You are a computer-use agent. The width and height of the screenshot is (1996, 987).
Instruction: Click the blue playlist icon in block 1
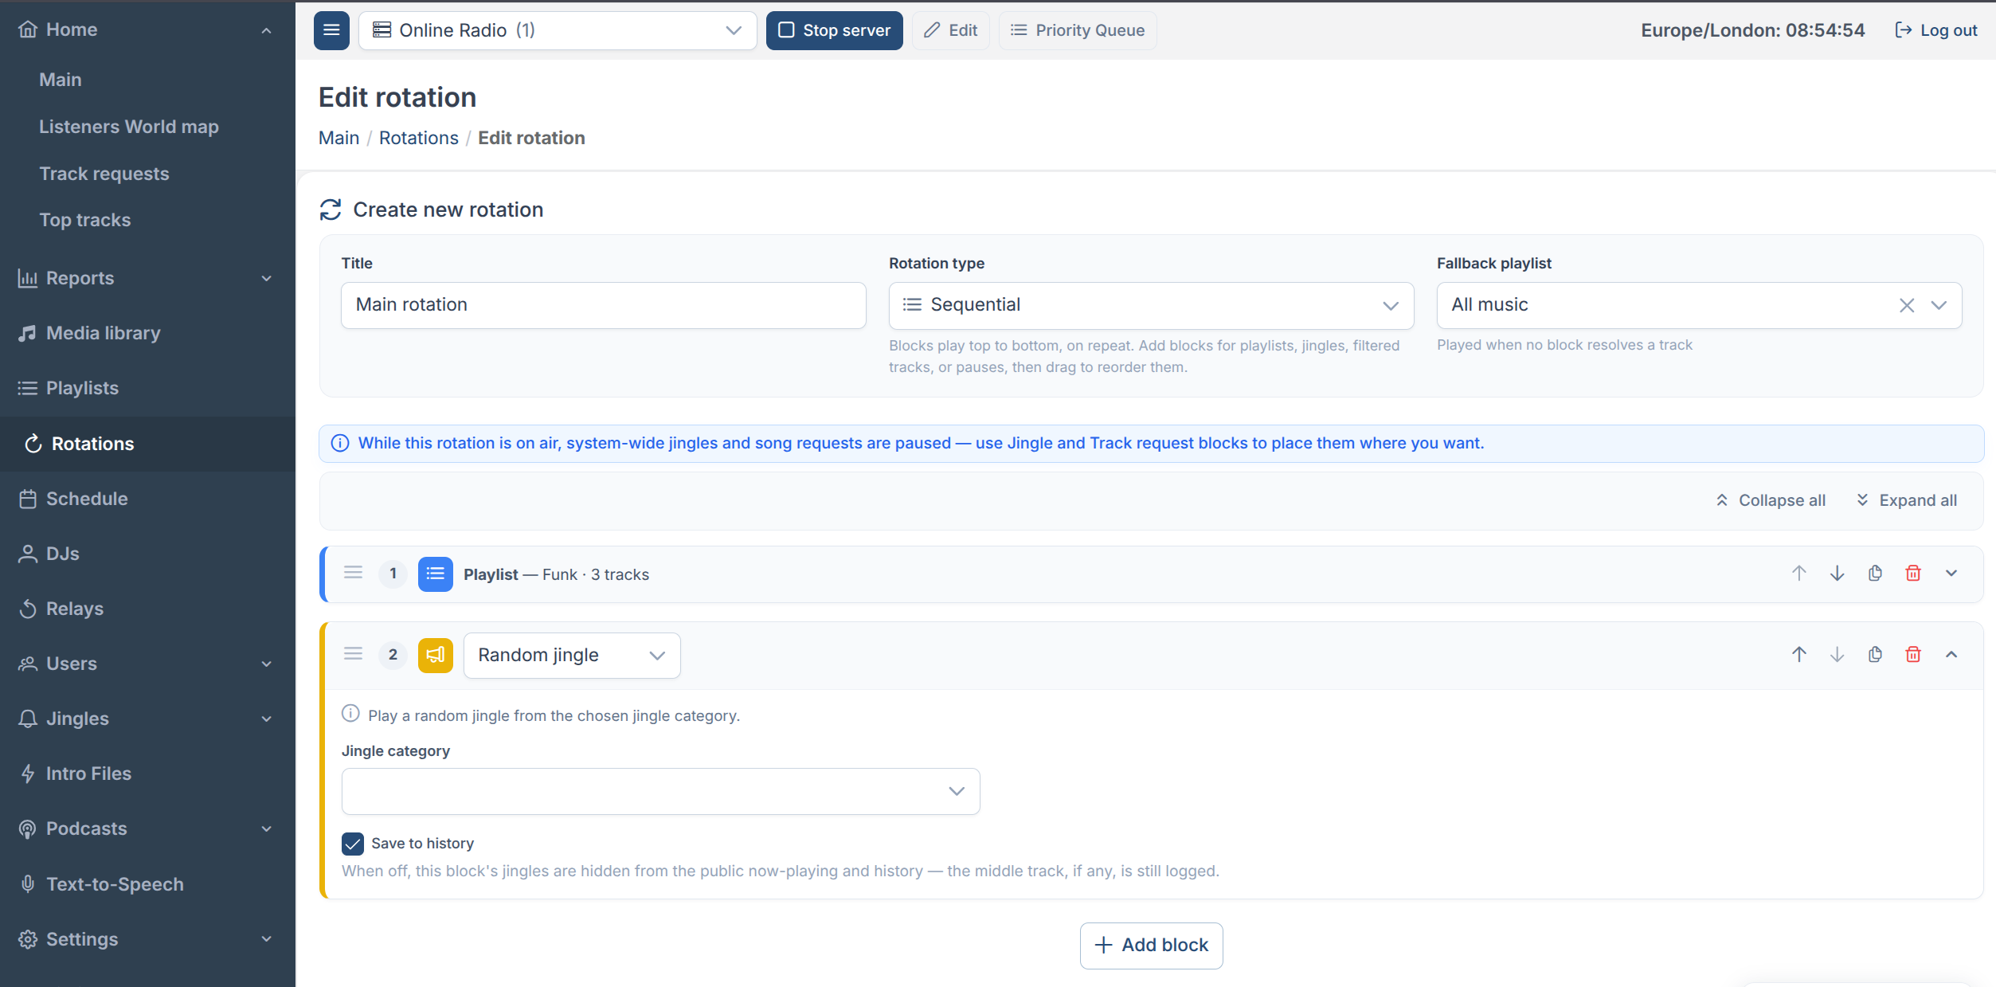click(x=435, y=574)
